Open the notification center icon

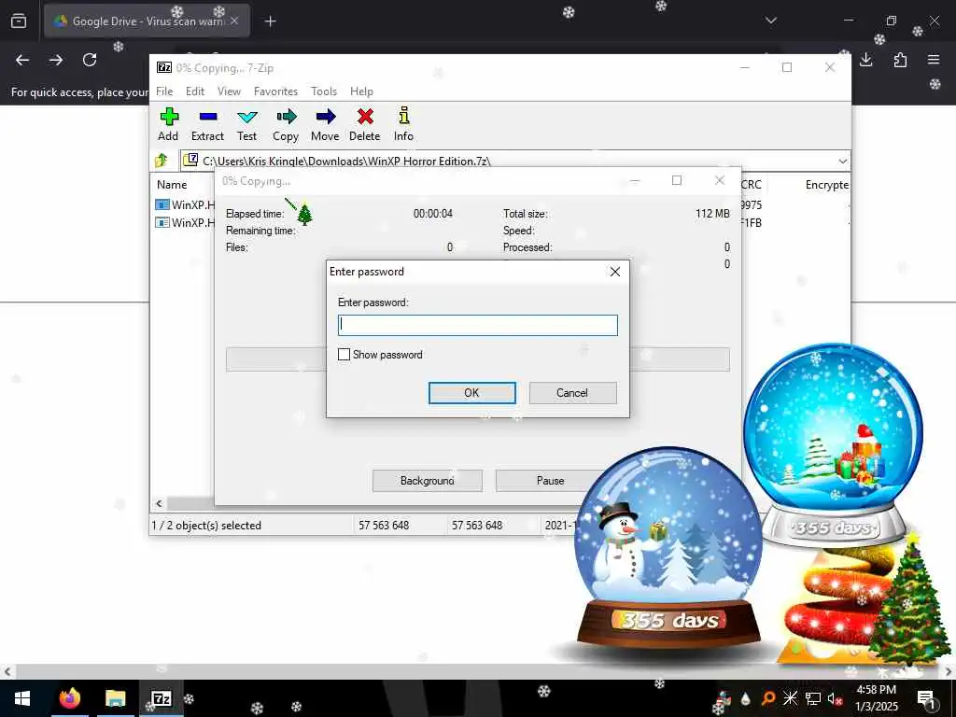click(x=926, y=699)
